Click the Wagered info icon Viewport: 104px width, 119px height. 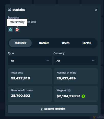tap(69, 90)
